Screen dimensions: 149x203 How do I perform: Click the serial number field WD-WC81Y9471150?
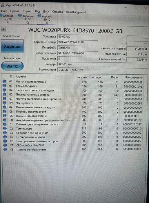click(x=77, y=42)
